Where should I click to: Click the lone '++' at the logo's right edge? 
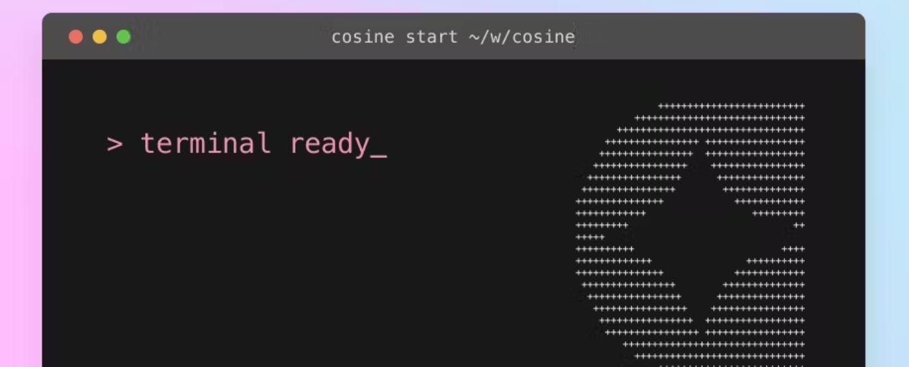click(799, 225)
